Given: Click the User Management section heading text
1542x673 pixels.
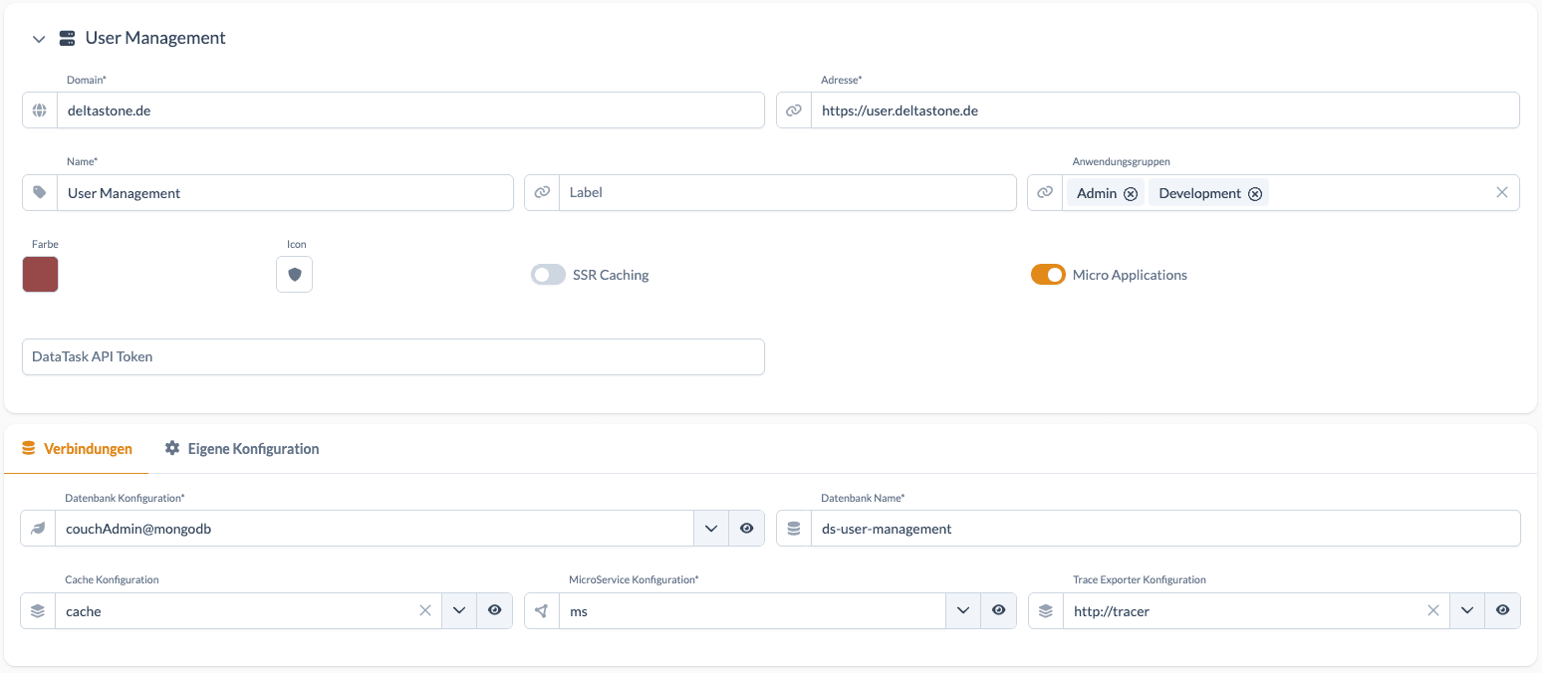Looking at the screenshot, I should [155, 38].
